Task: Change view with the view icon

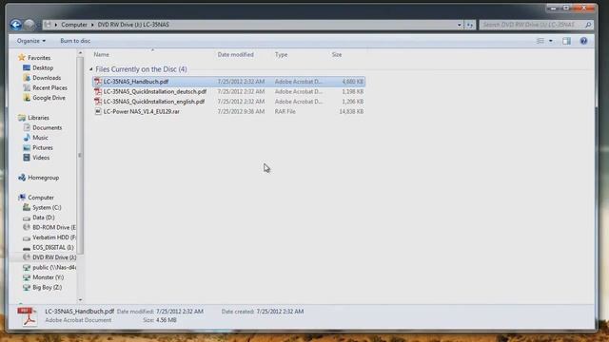Action: point(540,41)
